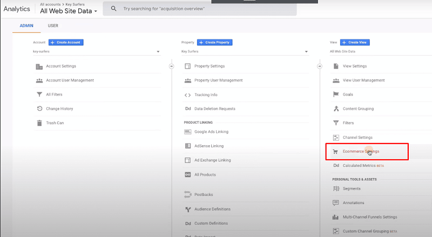Open Audience Definitions label
Viewport: 432px width, 237px height.
[212, 209]
